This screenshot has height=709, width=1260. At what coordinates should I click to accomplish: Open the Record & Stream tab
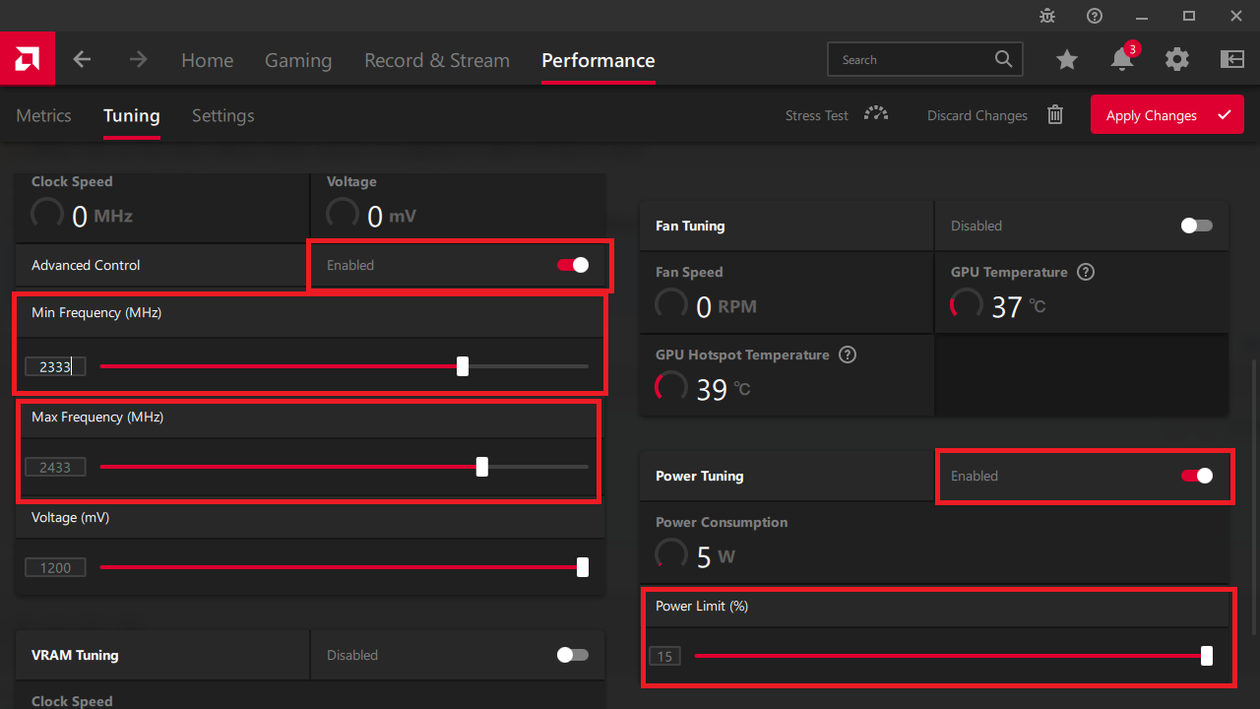coord(437,60)
